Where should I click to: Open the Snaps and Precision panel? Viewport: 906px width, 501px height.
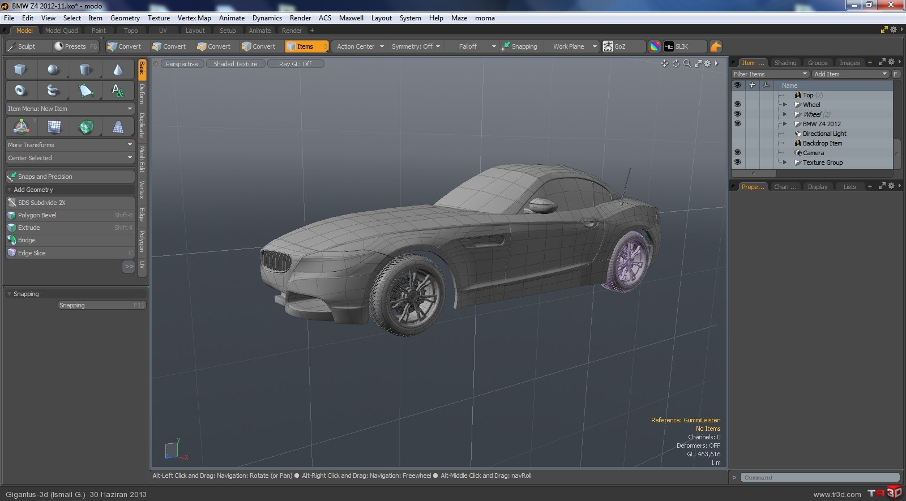click(x=70, y=177)
